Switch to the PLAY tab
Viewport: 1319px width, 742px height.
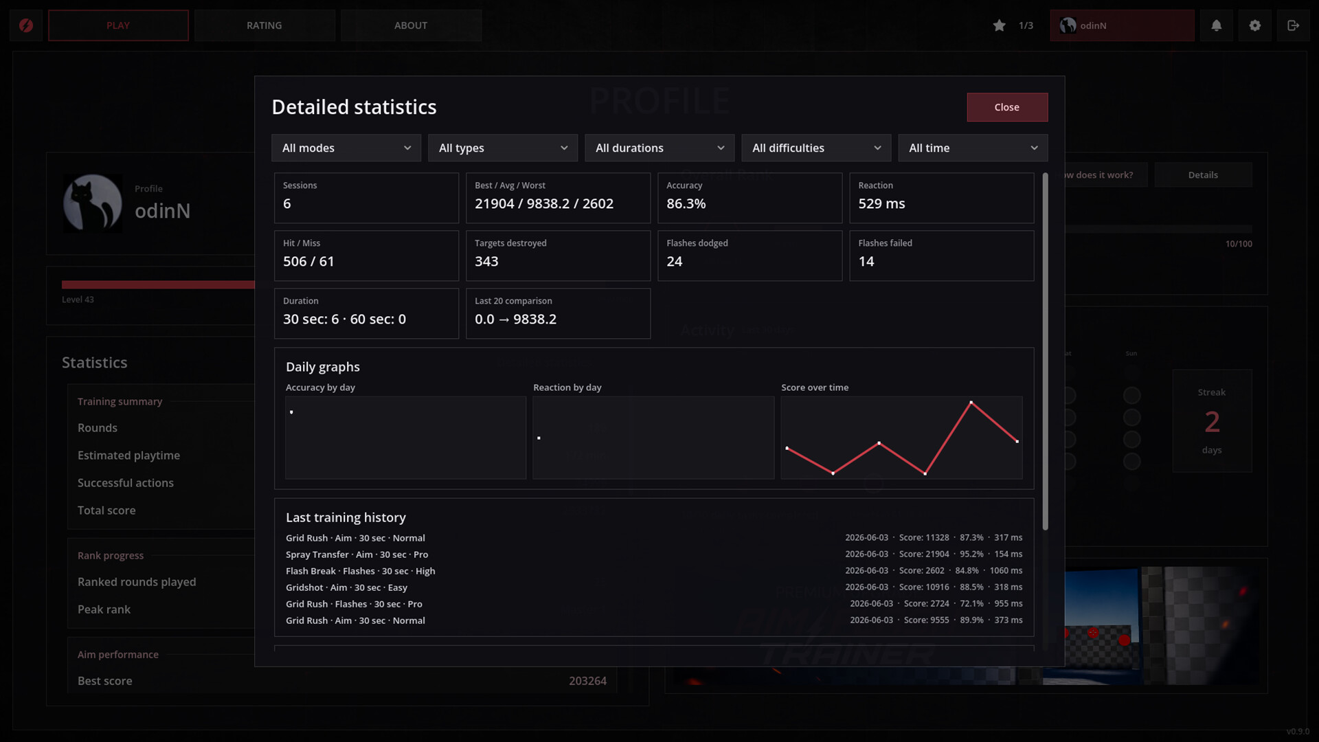[x=118, y=25]
